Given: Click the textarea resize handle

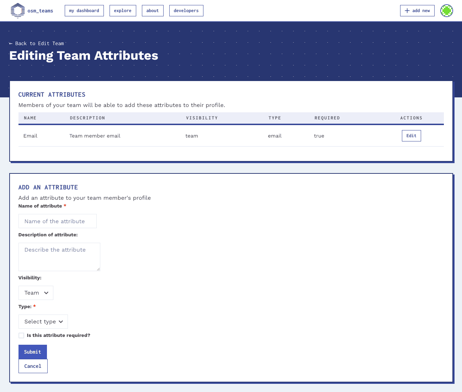Looking at the screenshot, I should [99, 269].
